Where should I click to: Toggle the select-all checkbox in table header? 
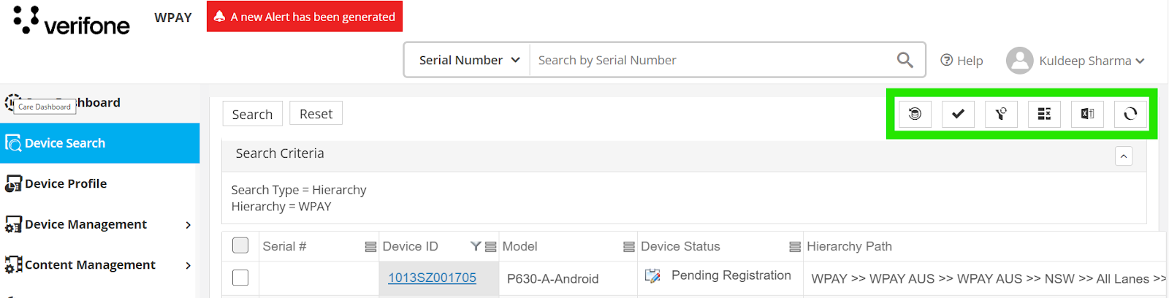point(240,245)
